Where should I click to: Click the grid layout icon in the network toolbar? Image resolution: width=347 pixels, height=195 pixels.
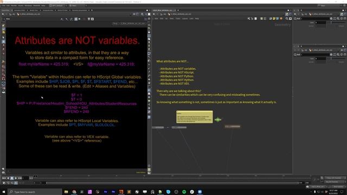[265, 19]
